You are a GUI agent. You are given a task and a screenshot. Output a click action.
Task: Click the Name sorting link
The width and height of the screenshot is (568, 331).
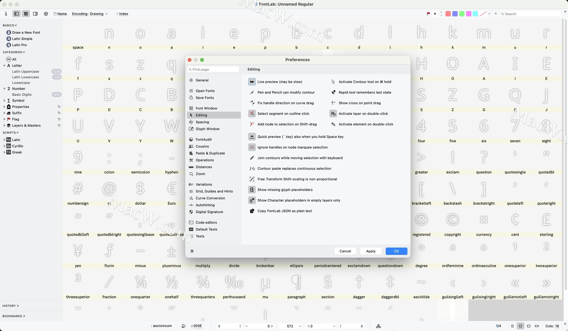(x=62, y=14)
